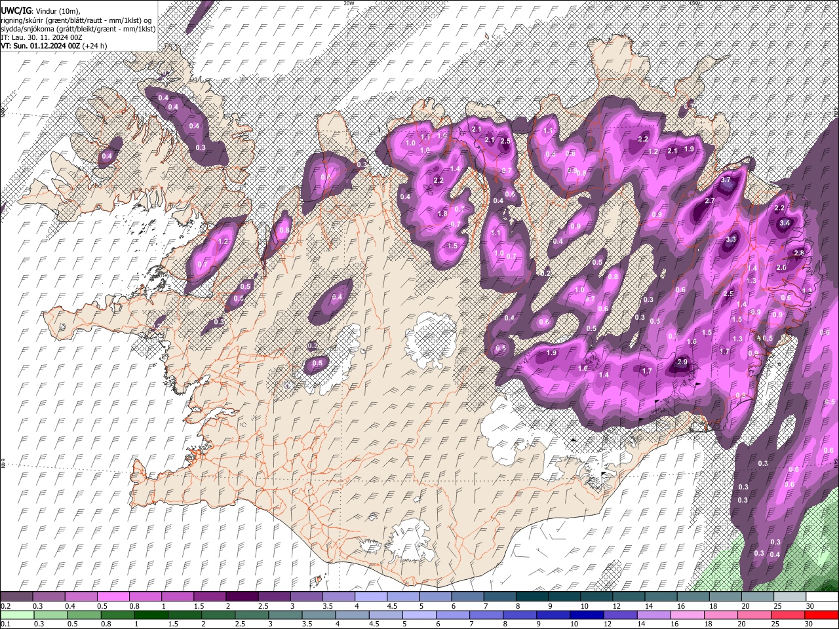Screen dimensions: 839x629
Task: Click the upper legend swatch between 0.3 and 0.4
Action: 49,597
